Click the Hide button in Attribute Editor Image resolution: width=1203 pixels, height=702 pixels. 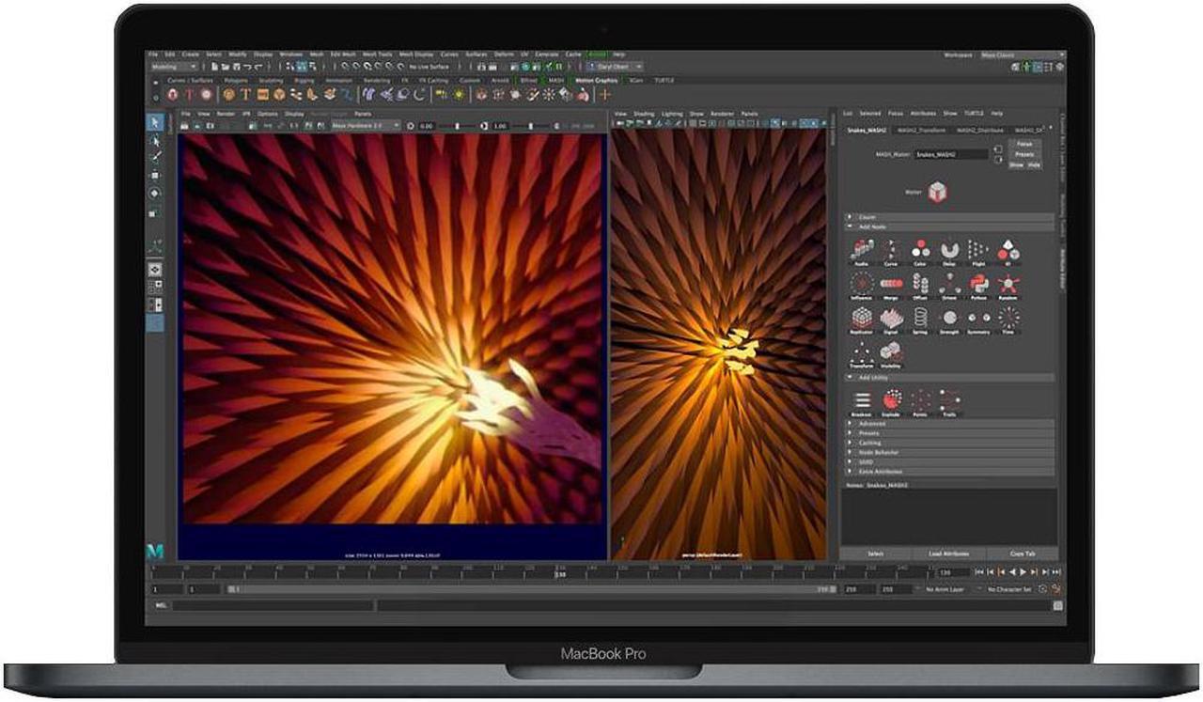coord(1034,164)
